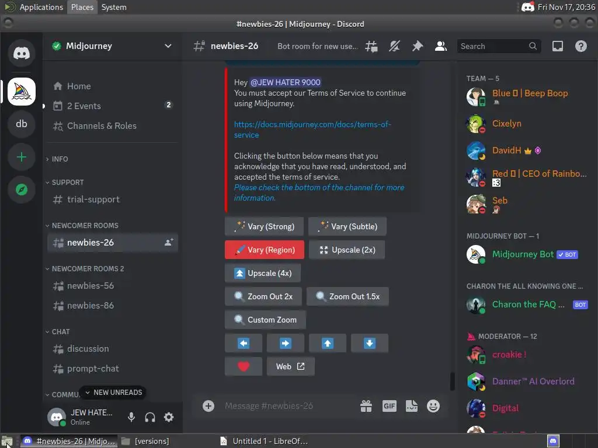Open the Midjourney server dropdown menu

point(168,46)
